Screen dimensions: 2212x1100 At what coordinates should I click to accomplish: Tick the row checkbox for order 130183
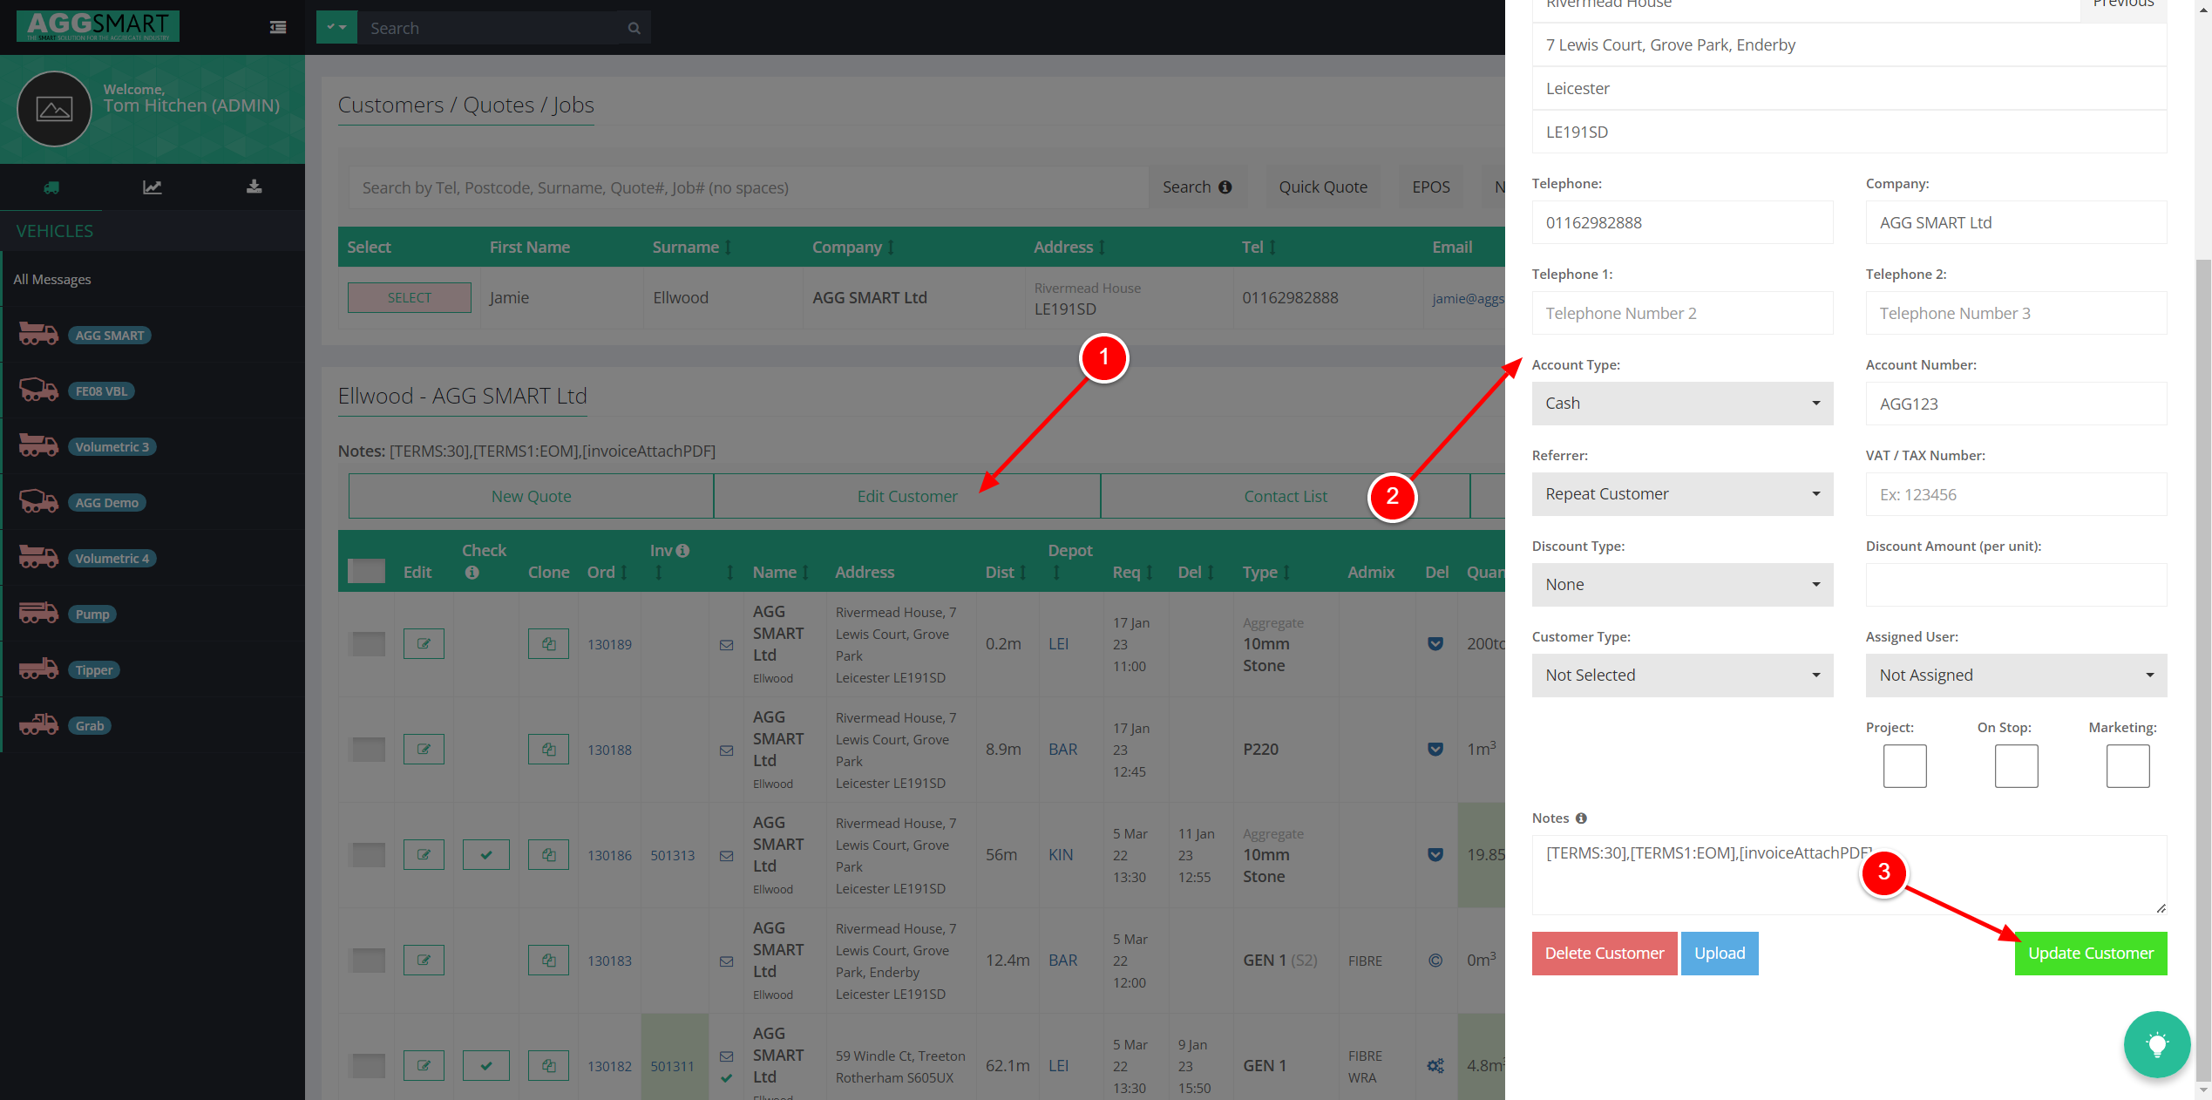tap(367, 960)
